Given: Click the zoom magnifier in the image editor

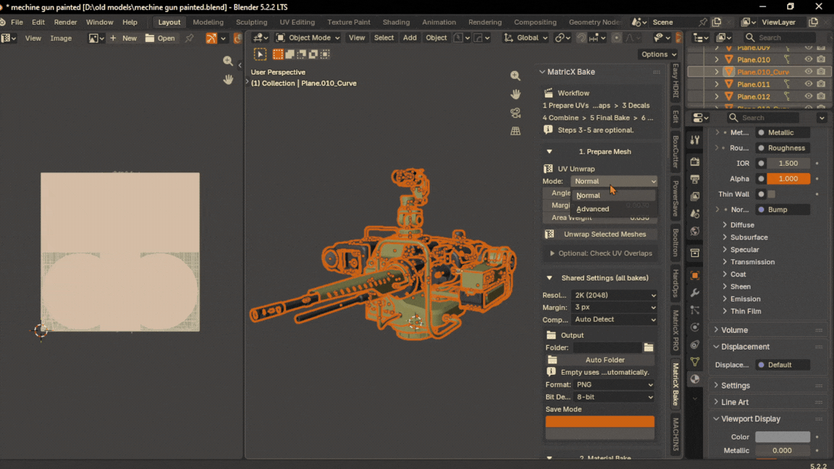Looking at the screenshot, I should click(x=228, y=61).
